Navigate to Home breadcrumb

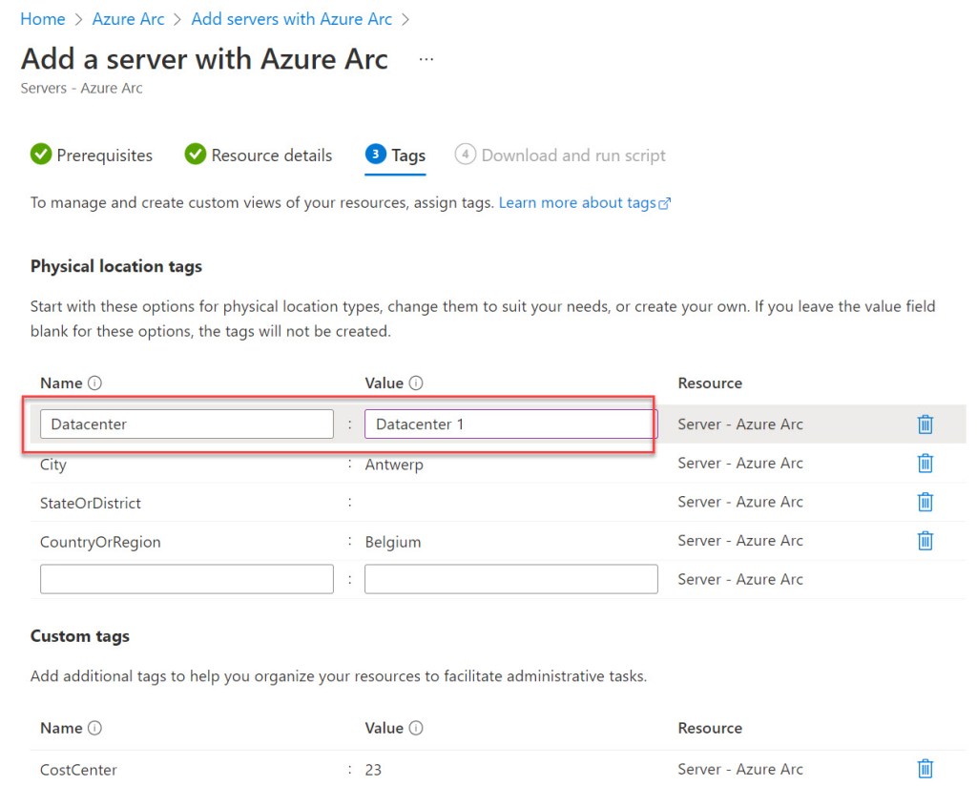(x=43, y=19)
